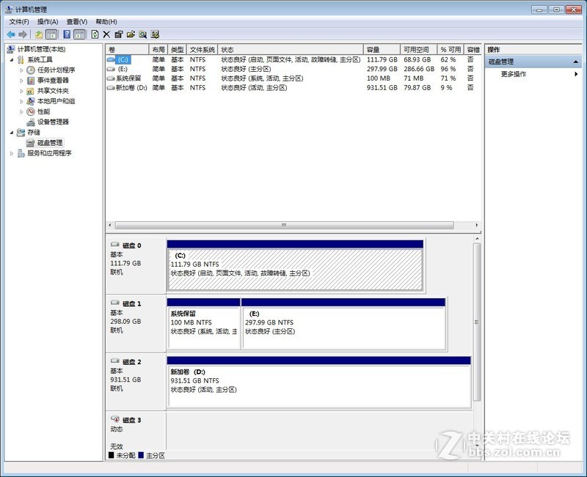Expand the 本地用户和组 node arrow

pyautogui.click(x=21, y=101)
